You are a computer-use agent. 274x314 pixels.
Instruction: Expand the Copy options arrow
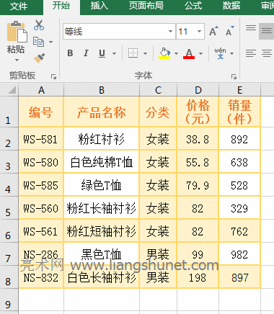(50, 42)
